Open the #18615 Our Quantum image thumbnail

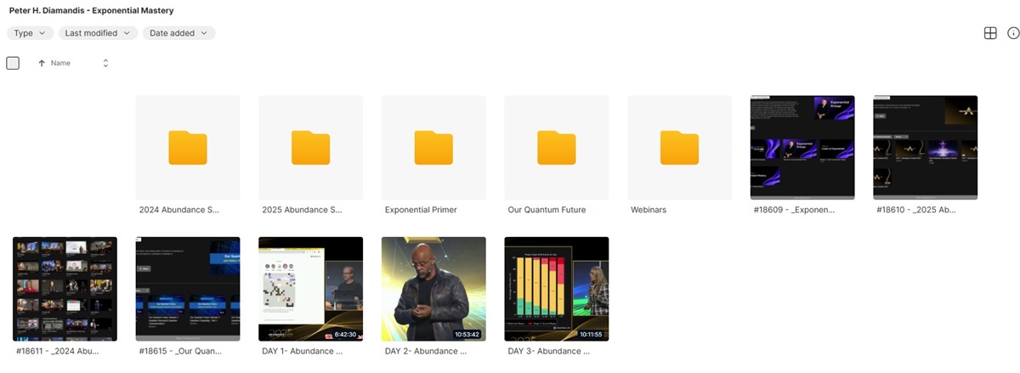pos(187,289)
